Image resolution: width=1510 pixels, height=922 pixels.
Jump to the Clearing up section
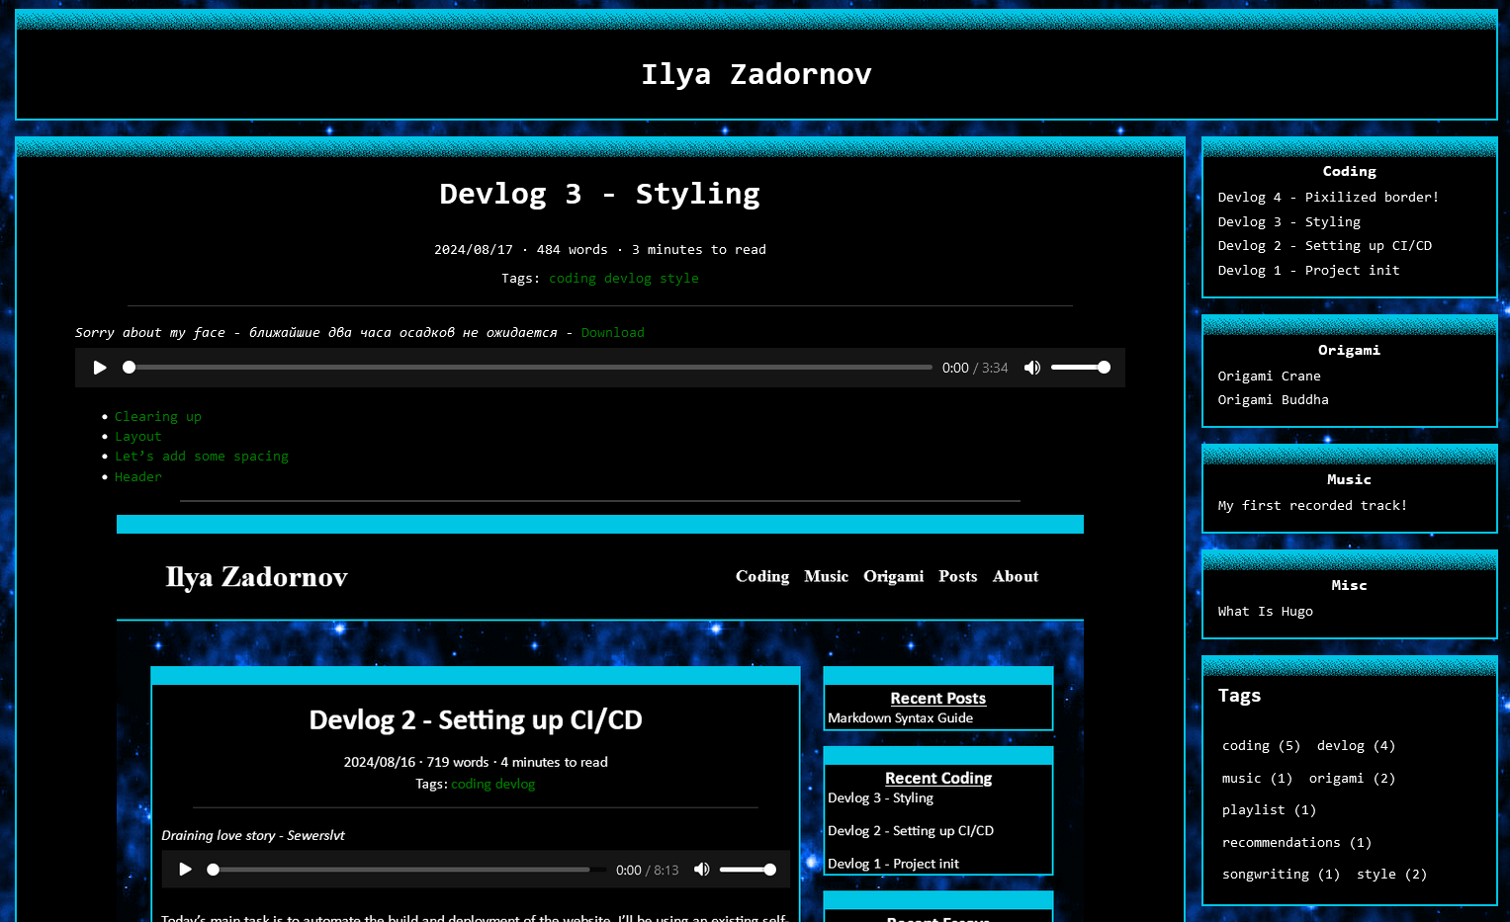[158, 417]
